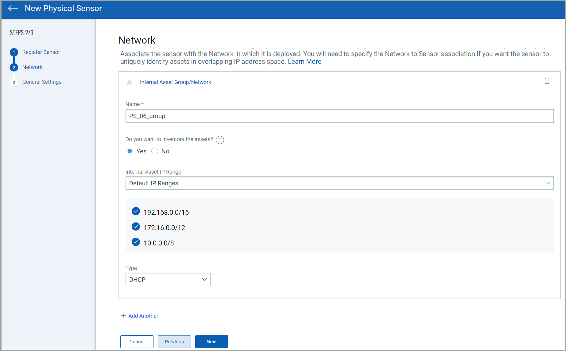The image size is (566, 351).
Task: Select General Settings in the steps list
Action: coord(42,82)
